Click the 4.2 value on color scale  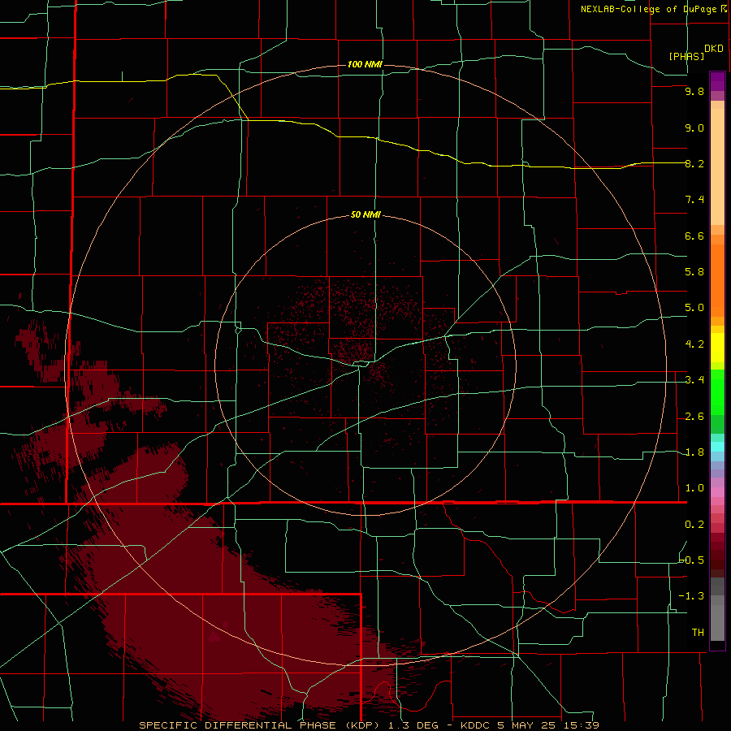[x=694, y=344]
